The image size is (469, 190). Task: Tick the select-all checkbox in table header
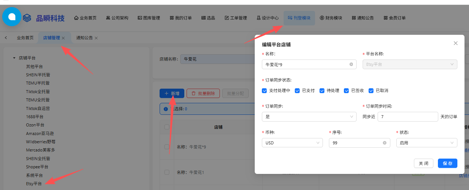pos(167,127)
